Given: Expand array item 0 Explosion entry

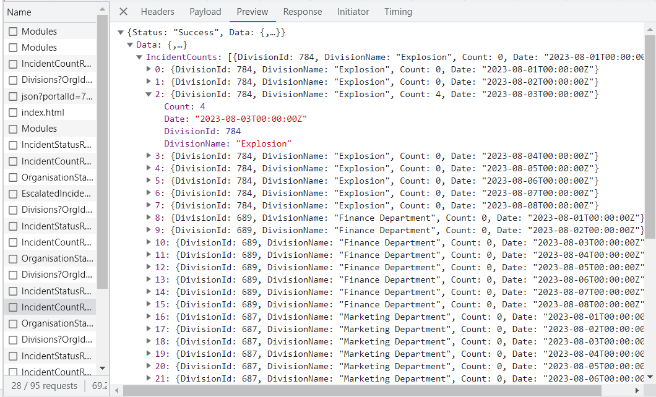Looking at the screenshot, I should [149, 69].
